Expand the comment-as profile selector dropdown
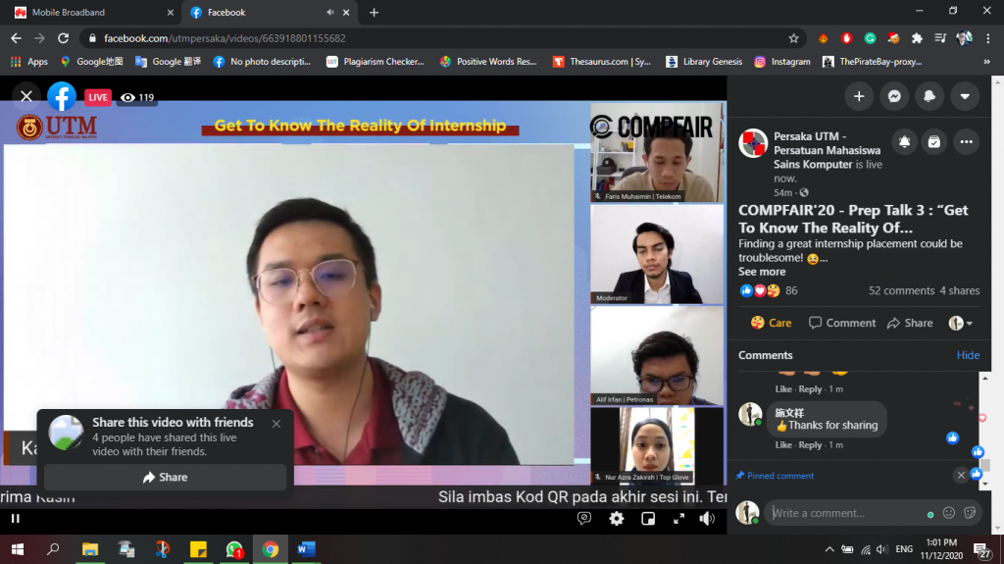Image resolution: width=1004 pixels, height=564 pixels. click(x=958, y=323)
